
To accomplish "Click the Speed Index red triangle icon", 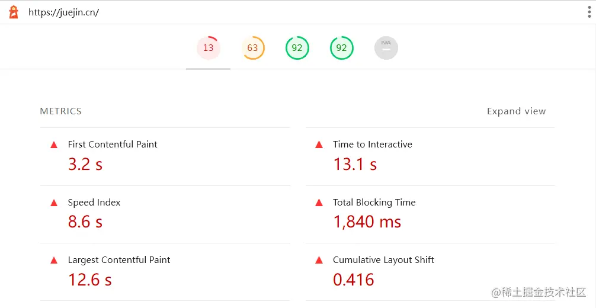I will click(x=54, y=203).
